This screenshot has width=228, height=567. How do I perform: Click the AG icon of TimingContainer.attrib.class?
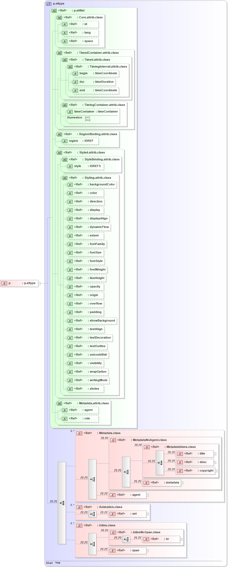tap(64, 105)
